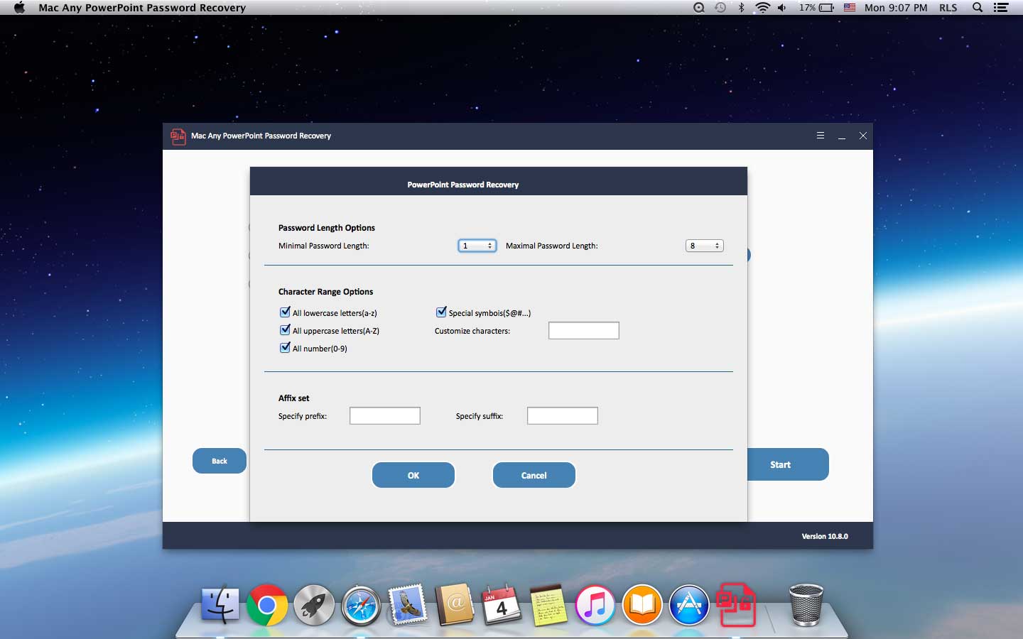Open the Mac Any PowerPoint Password Recovery menu

pyautogui.click(x=142, y=8)
